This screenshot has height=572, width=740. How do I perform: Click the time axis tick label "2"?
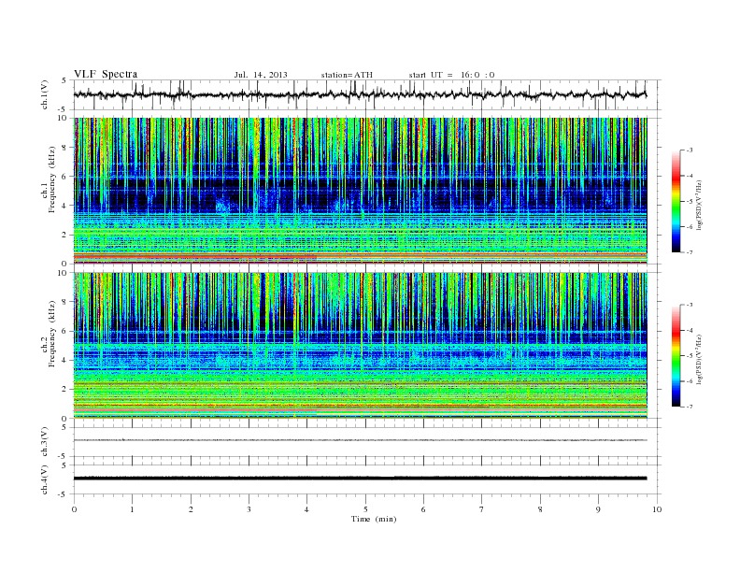191,509
